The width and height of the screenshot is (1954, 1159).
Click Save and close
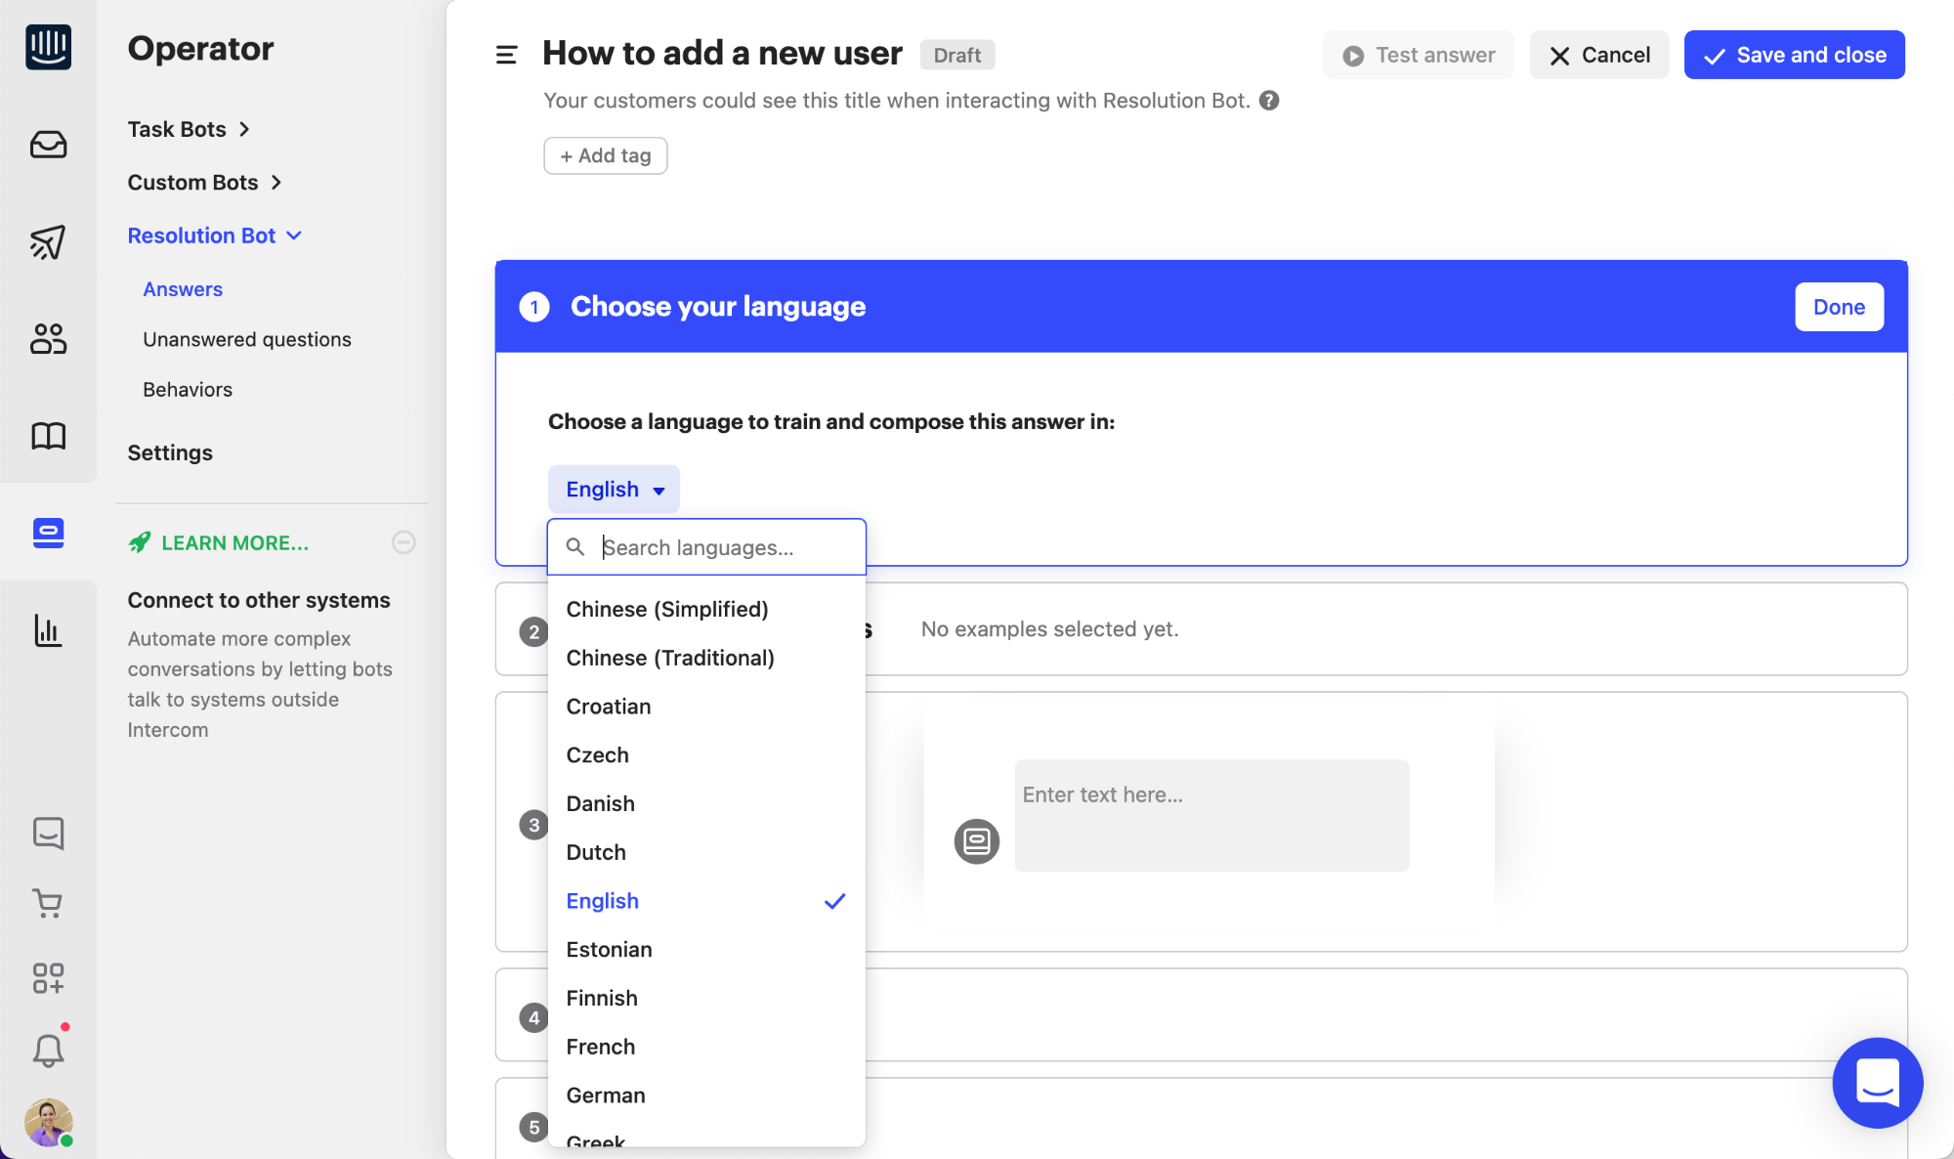coord(1794,55)
